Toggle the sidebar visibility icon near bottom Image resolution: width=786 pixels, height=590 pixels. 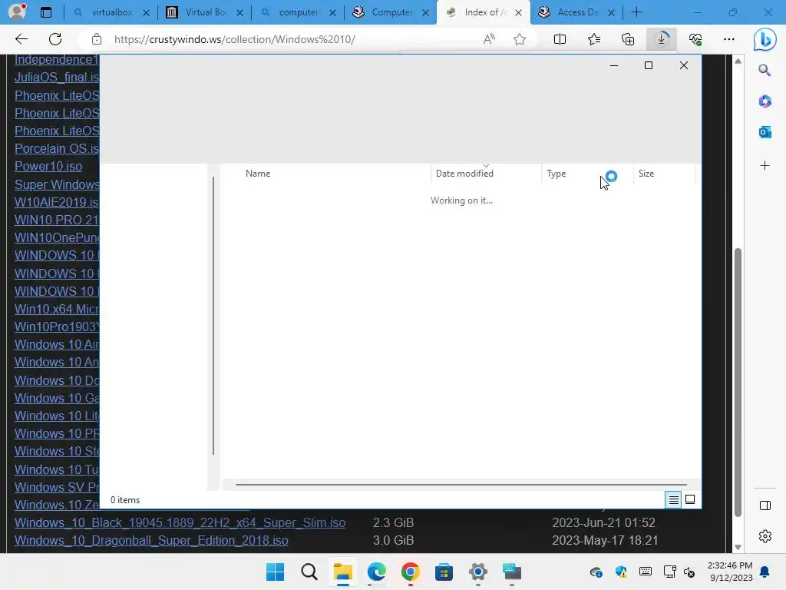point(765,505)
